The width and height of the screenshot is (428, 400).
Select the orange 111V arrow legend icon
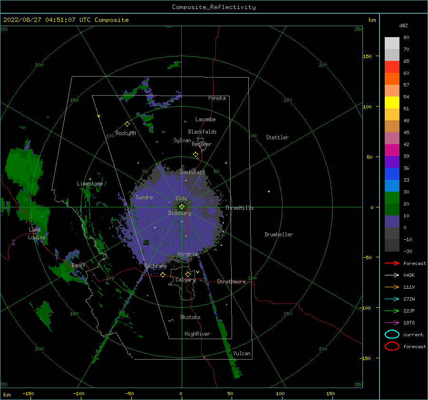click(x=392, y=287)
